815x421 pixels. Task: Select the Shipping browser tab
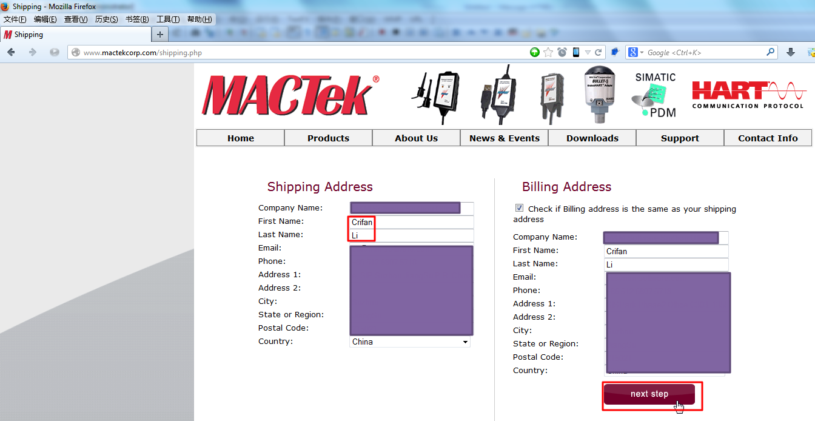(76, 35)
